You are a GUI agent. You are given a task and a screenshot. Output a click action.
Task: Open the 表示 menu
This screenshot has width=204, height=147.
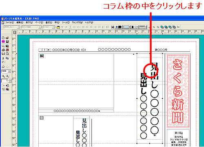(x=29, y=22)
